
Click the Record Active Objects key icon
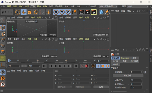point(82,66)
